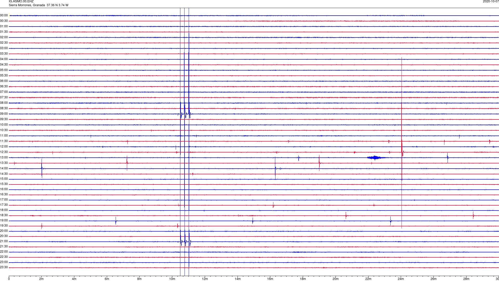Select the 20:00 trace time label
The height and width of the screenshot is (281, 499).
tap(4, 231)
